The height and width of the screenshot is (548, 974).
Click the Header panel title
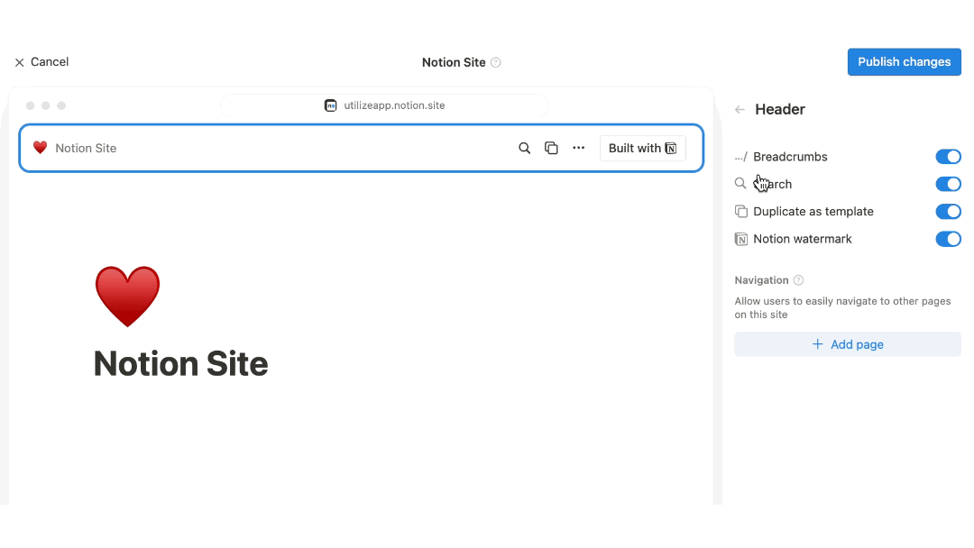coord(779,110)
